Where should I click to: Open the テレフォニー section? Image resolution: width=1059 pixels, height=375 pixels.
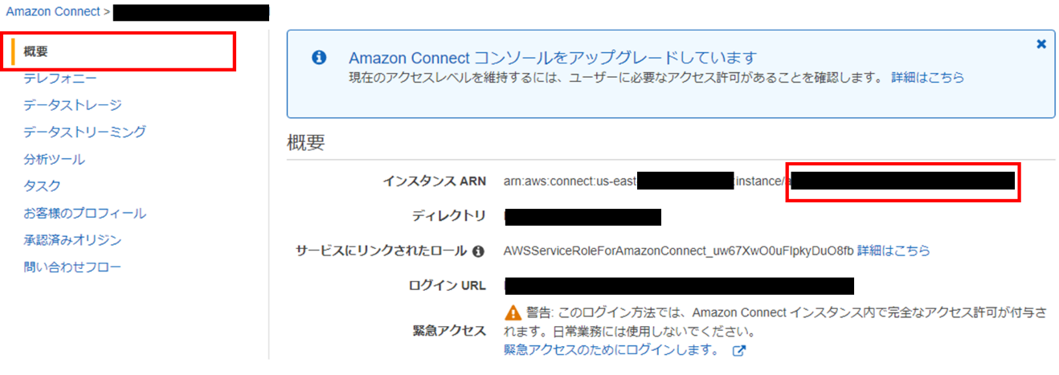[x=60, y=78]
